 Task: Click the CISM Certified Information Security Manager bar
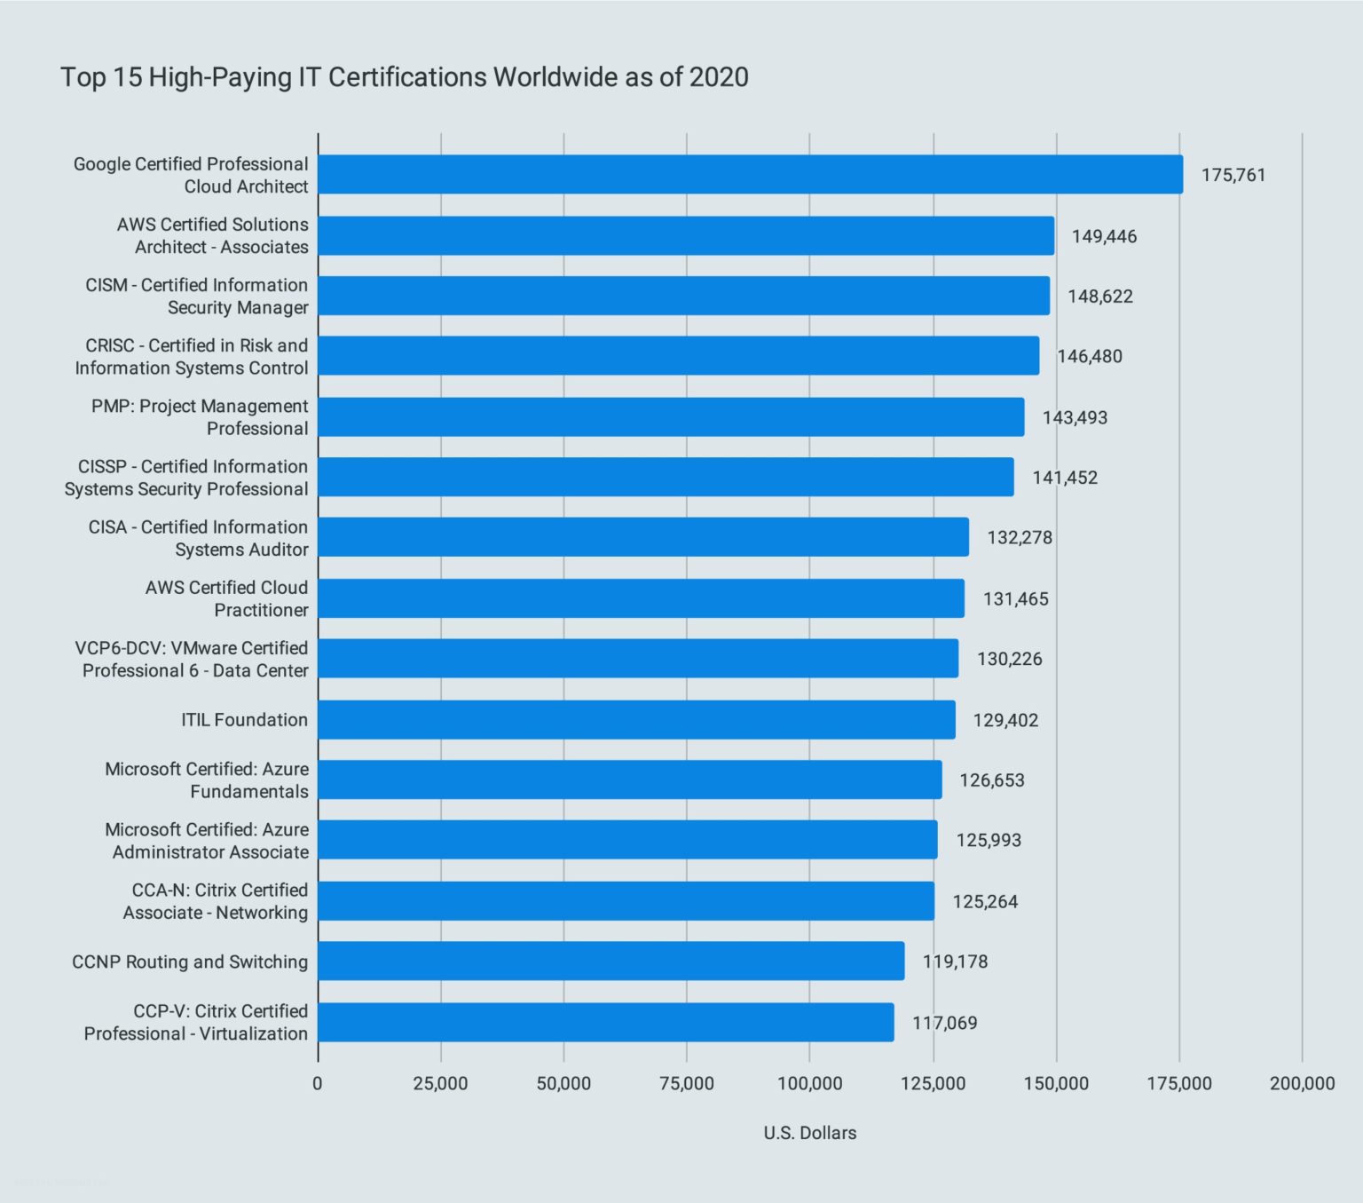683,296
